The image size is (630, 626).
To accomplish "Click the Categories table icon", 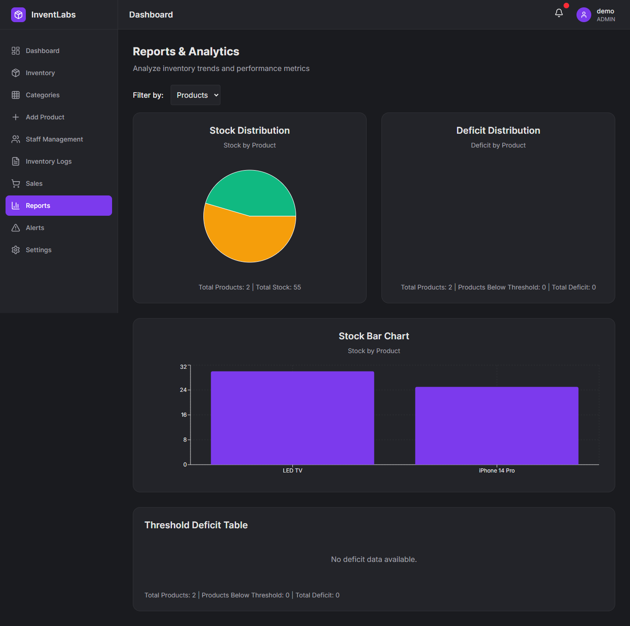I will click(16, 95).
